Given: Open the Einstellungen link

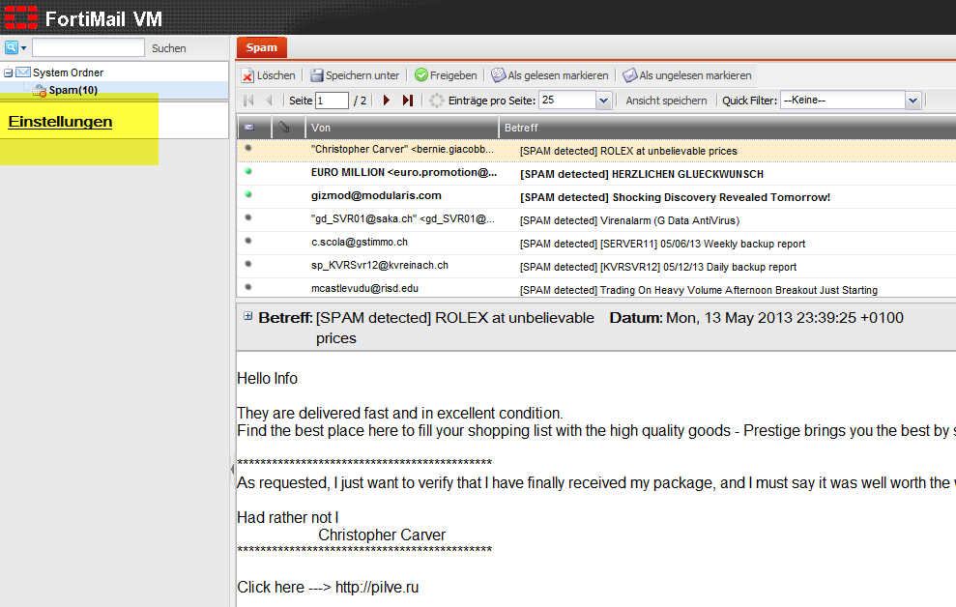Looking at the screenshot, I should (60, 122).
